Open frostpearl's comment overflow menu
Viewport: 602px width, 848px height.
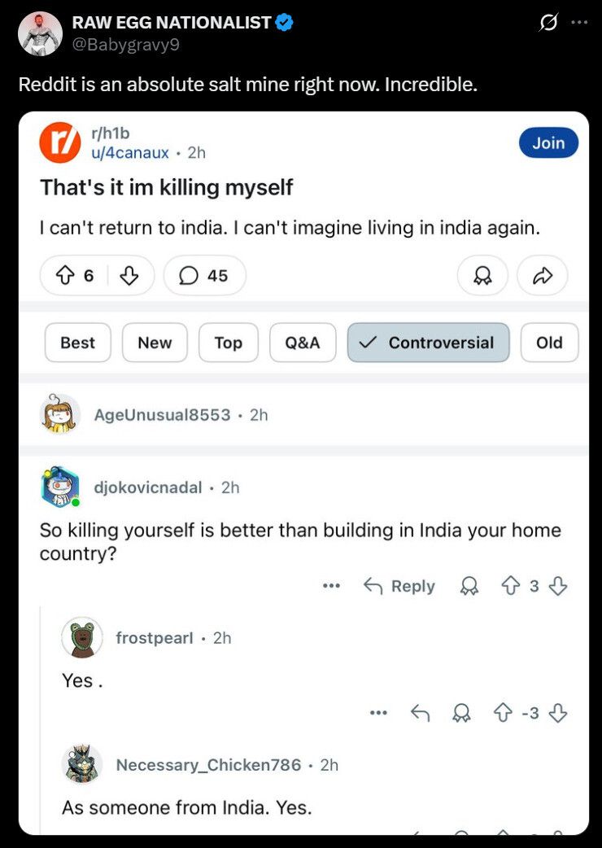tap(378, 713)
